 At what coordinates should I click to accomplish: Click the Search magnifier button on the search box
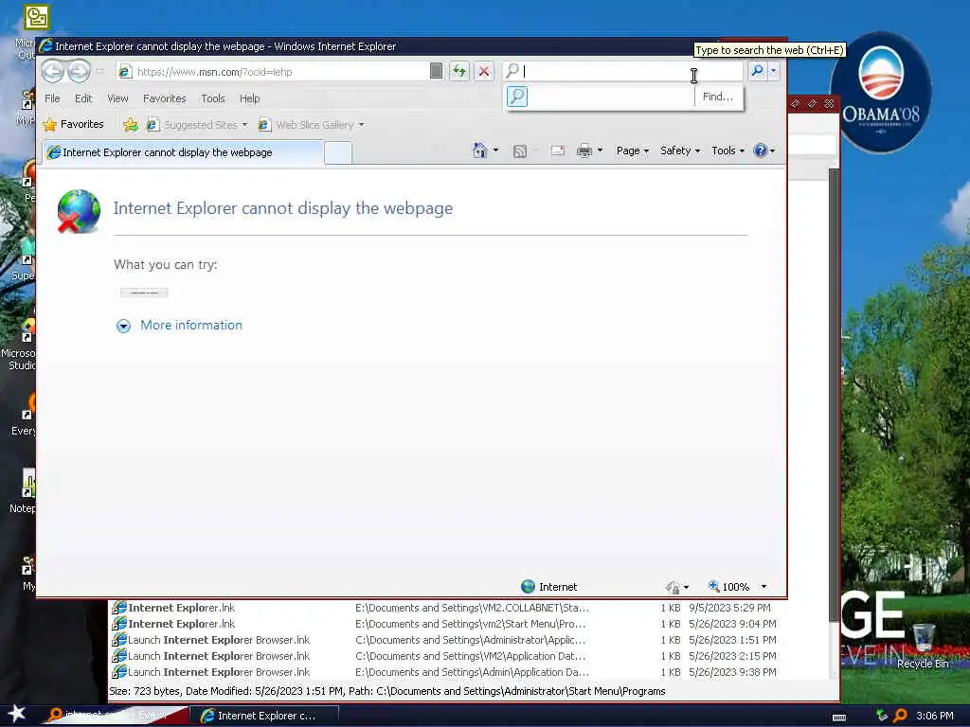pos(757,71)
